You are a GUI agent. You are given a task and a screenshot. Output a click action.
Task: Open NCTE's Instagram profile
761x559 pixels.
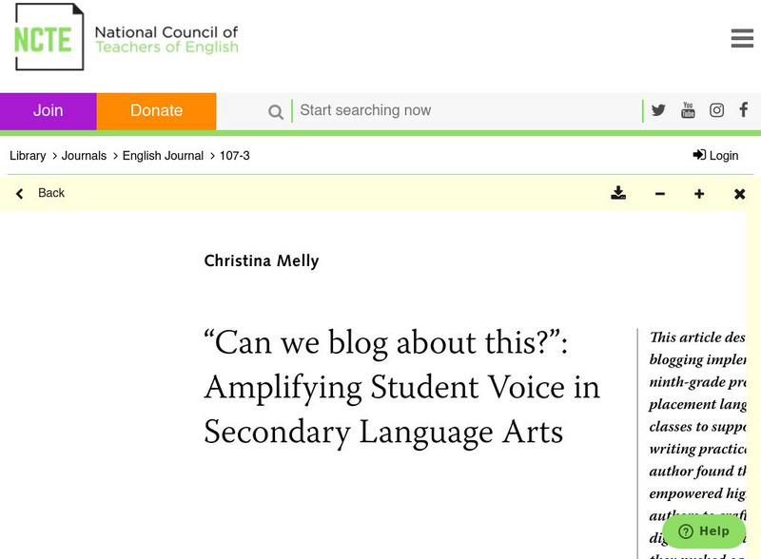pos(716,110)
